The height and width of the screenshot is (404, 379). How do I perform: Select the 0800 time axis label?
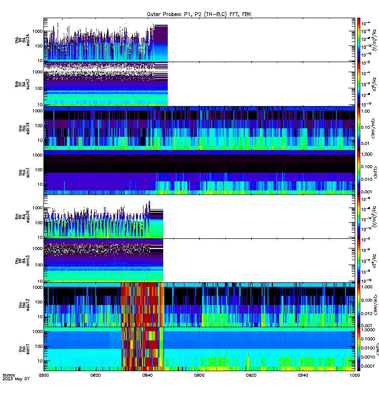click(x=43, y=375)
